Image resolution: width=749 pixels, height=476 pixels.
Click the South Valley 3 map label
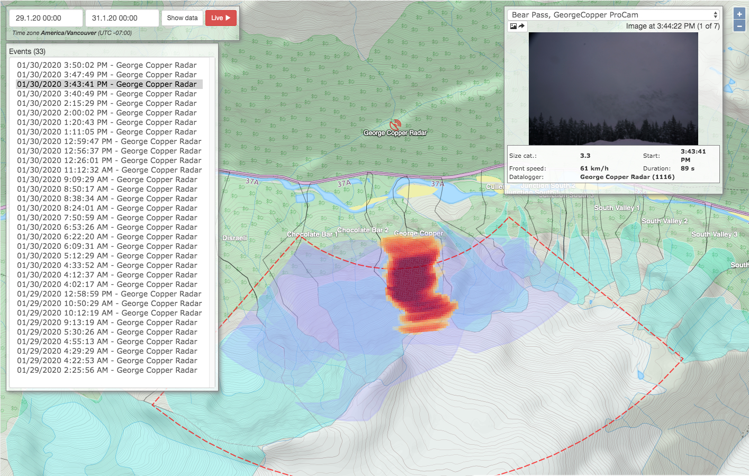tap(714, 235)
